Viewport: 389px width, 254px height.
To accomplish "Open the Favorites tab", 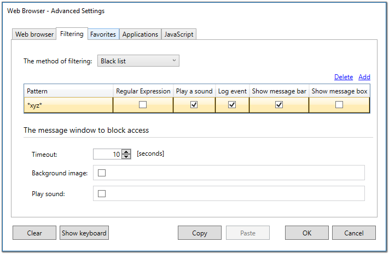I will click(x=103, y=34).
